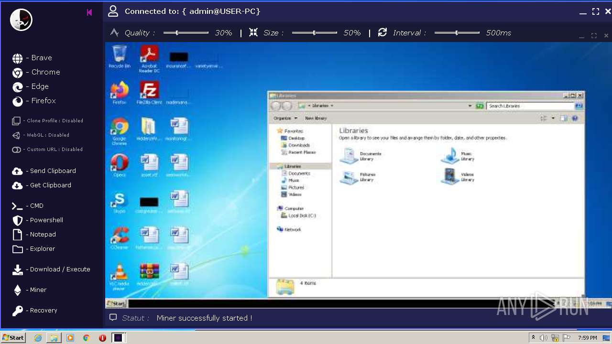This screenshot has width=612, height=344.
Task: Select the Pictures Library item
Action: pyautogui.click(x=358, y=177)
